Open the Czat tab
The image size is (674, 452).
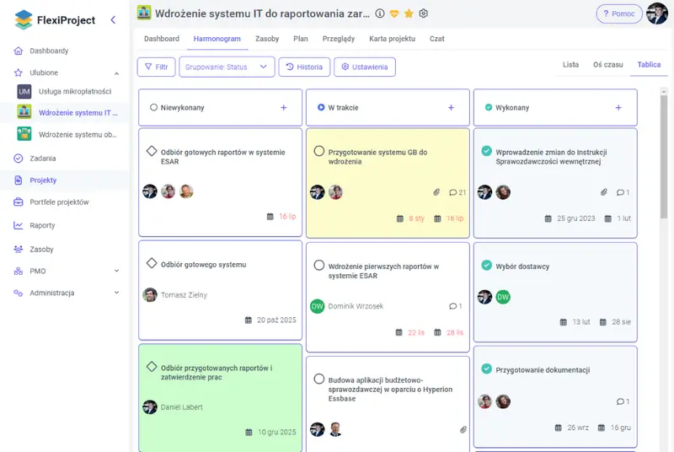point(436,39)
